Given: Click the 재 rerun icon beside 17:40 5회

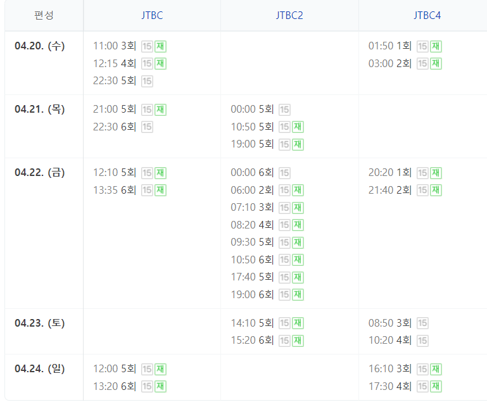Looking at the screenshot, I should click(298, 277).
